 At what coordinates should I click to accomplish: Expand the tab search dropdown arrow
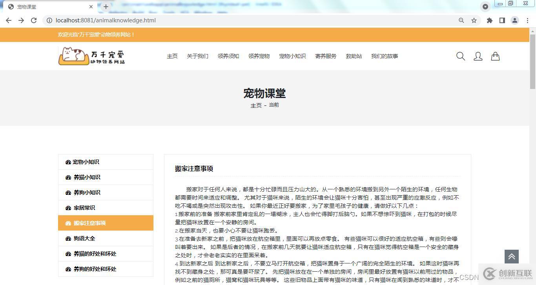[x=485, y=7]
